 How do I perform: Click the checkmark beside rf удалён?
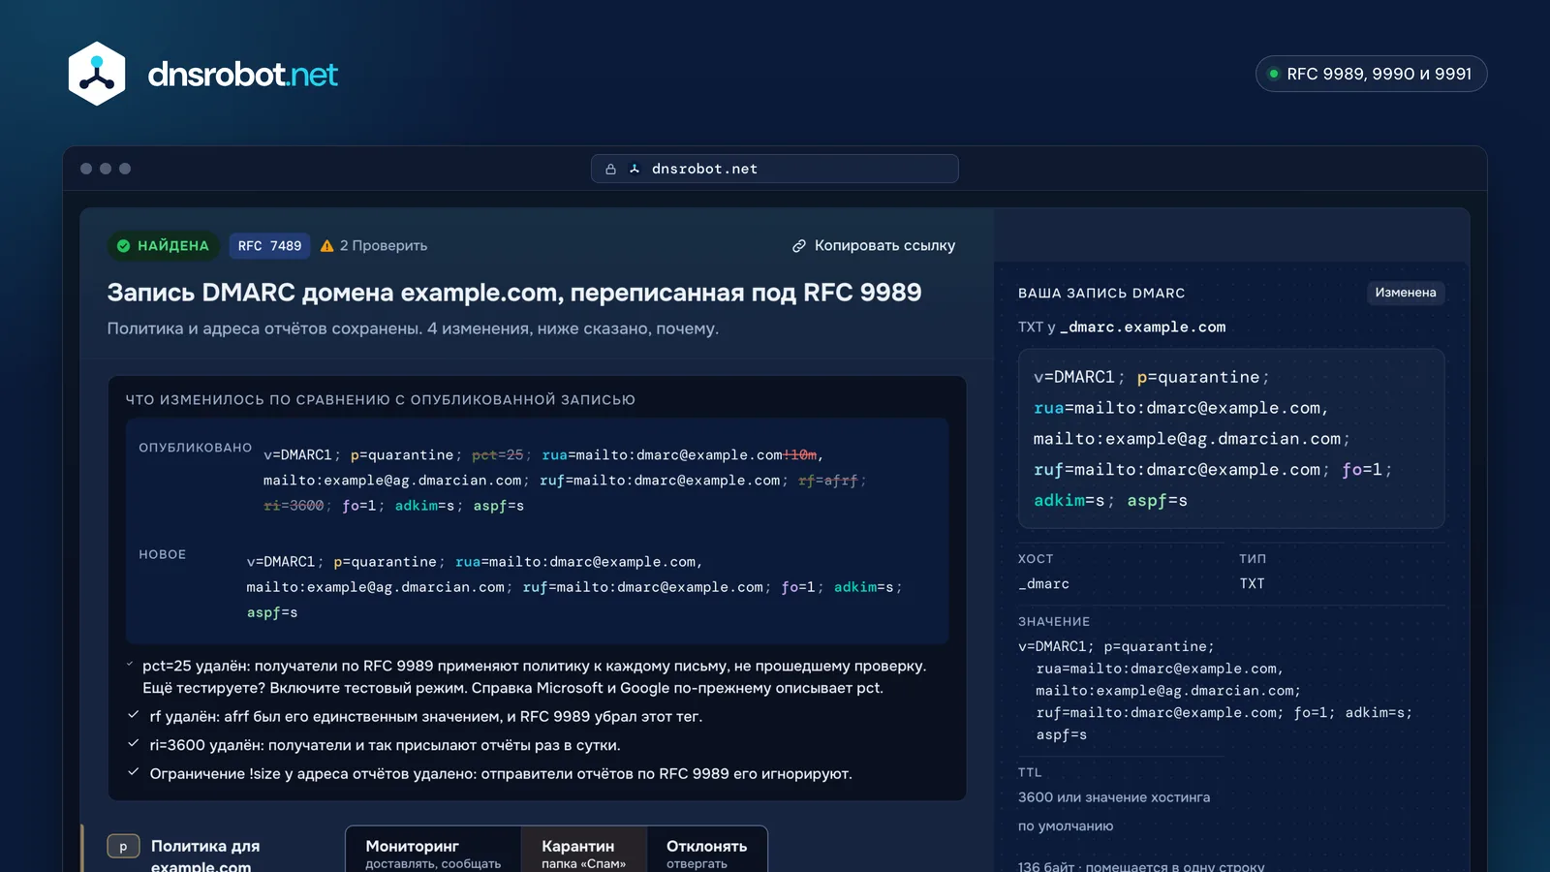tap(134, 715)
